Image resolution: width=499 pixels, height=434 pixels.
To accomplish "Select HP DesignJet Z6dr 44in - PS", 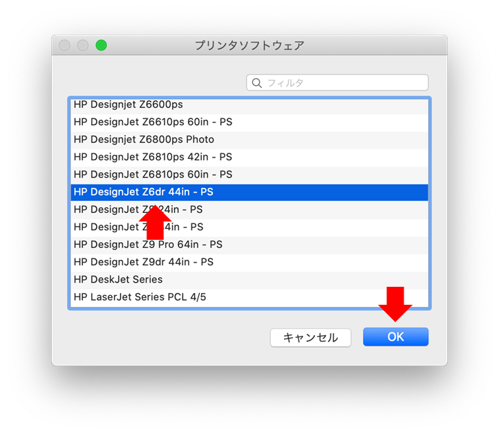I will [249, 192].
